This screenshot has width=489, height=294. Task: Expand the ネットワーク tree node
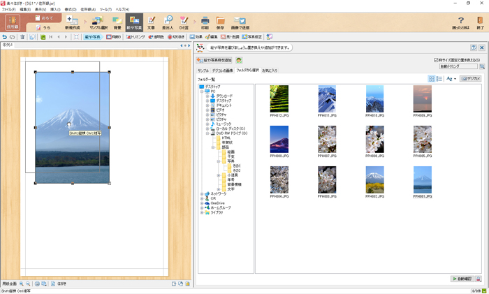pos(202,193)
